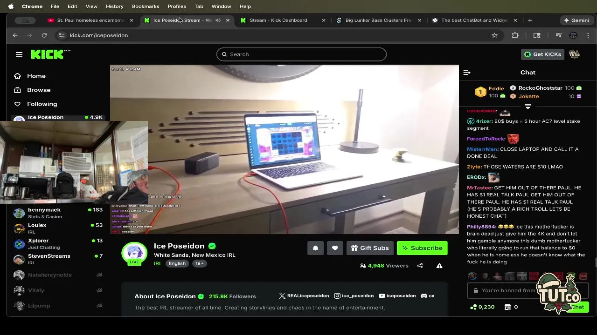This screenshot has width=597, height=335.
Task: Open offline Natalie​reynolds channel
Action: (x=58, y=275)
